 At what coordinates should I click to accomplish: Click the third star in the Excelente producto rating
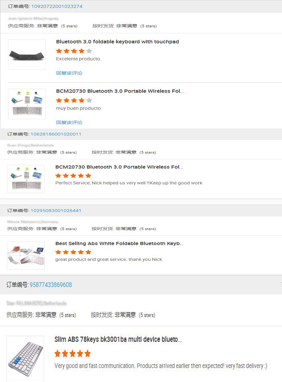(74, 51)
